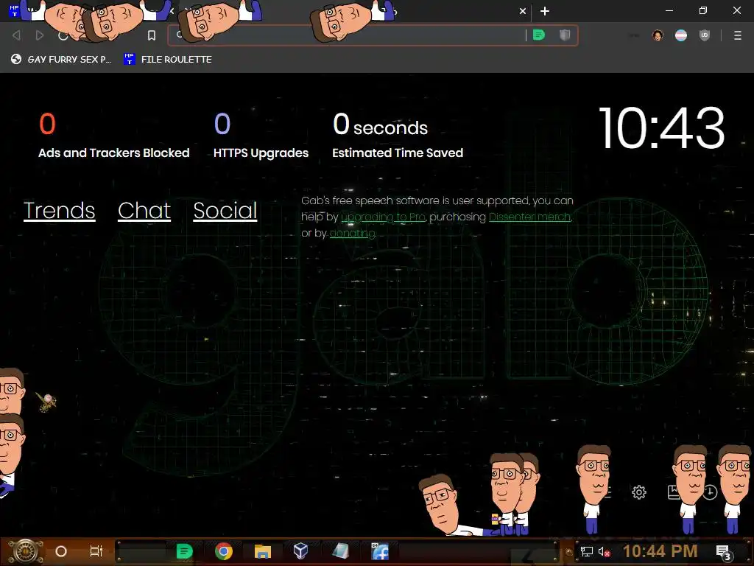
Task: Open the Action Center notifications icon
Action: pyautogui.click(x=724, y=552)
